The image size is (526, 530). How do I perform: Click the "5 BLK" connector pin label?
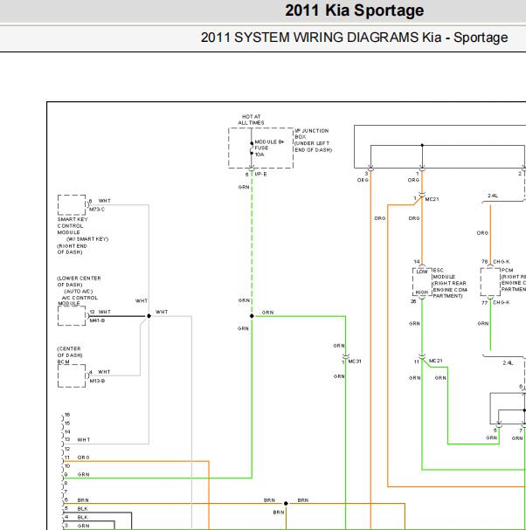(x=76, y=509)
